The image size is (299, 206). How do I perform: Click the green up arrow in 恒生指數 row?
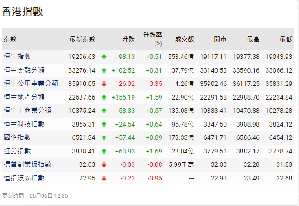(x=104, y=57)
